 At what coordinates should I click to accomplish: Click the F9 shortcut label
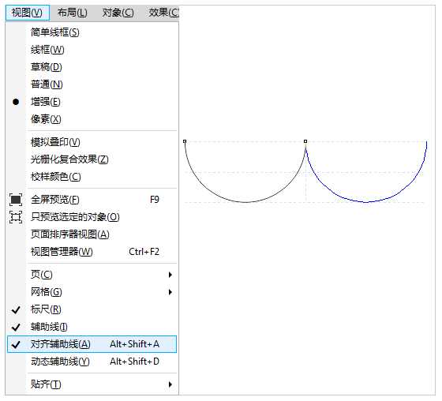155,200
